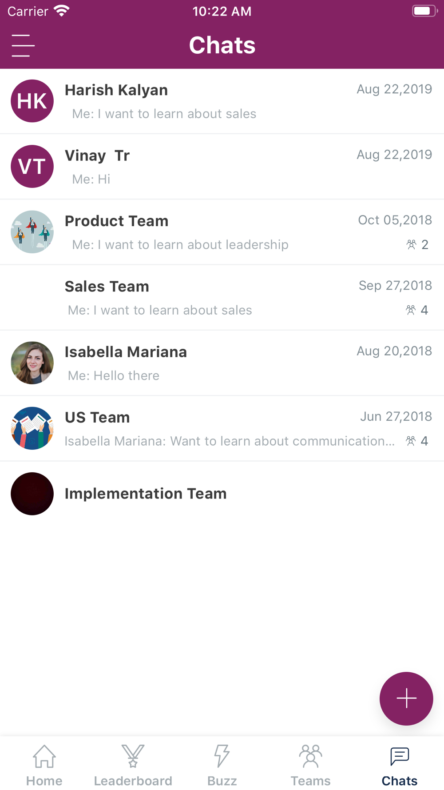The image size is (444, 790).
Task: Tap the Implementation Team dark avatar
Action: pyautogui.click(x=32, y=494)
